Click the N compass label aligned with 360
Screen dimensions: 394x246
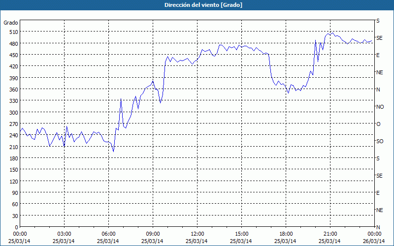[378, 90]
